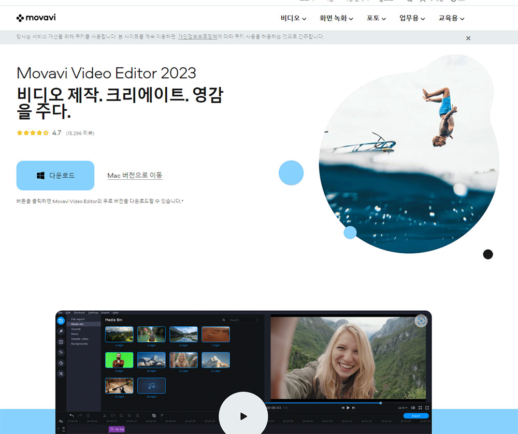
Task: Click the Previous frame button
Action: tap(342, 408)
